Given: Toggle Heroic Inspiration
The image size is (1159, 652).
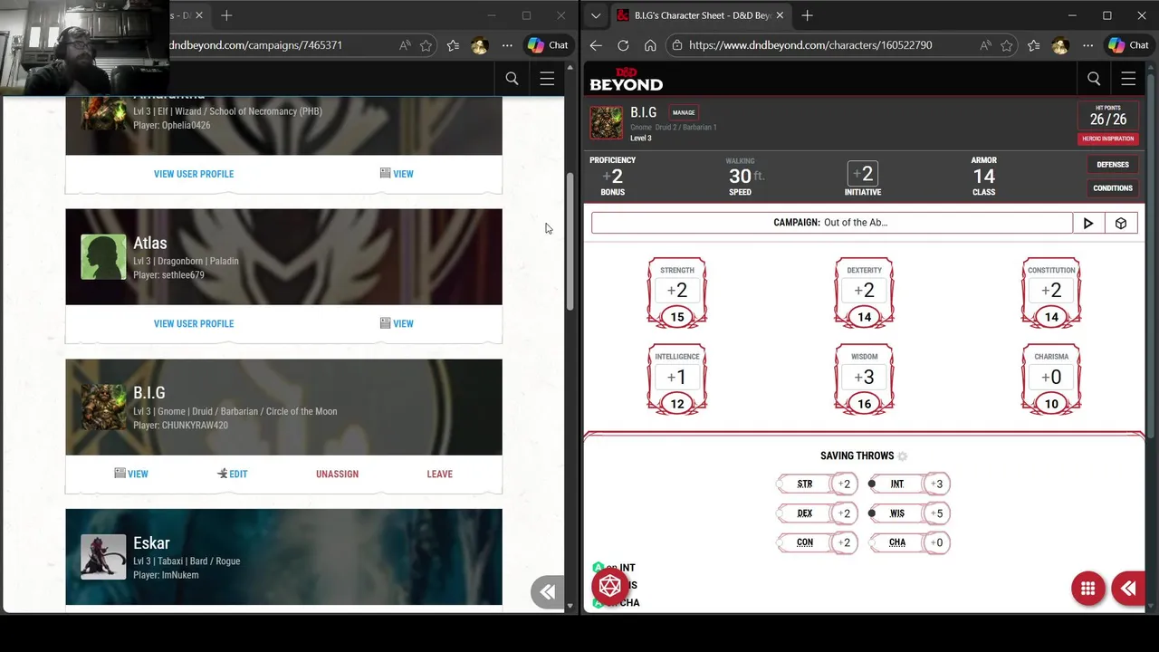Looking at the screenshot, I should coord(1108,139).
